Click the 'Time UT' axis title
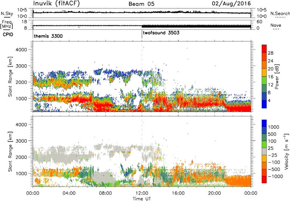 pyautogui.click(x=142, y=199)
